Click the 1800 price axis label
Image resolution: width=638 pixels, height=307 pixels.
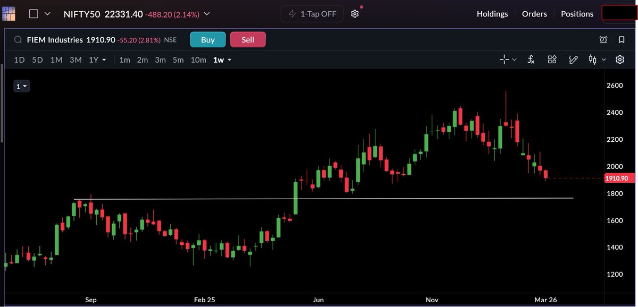615,193
